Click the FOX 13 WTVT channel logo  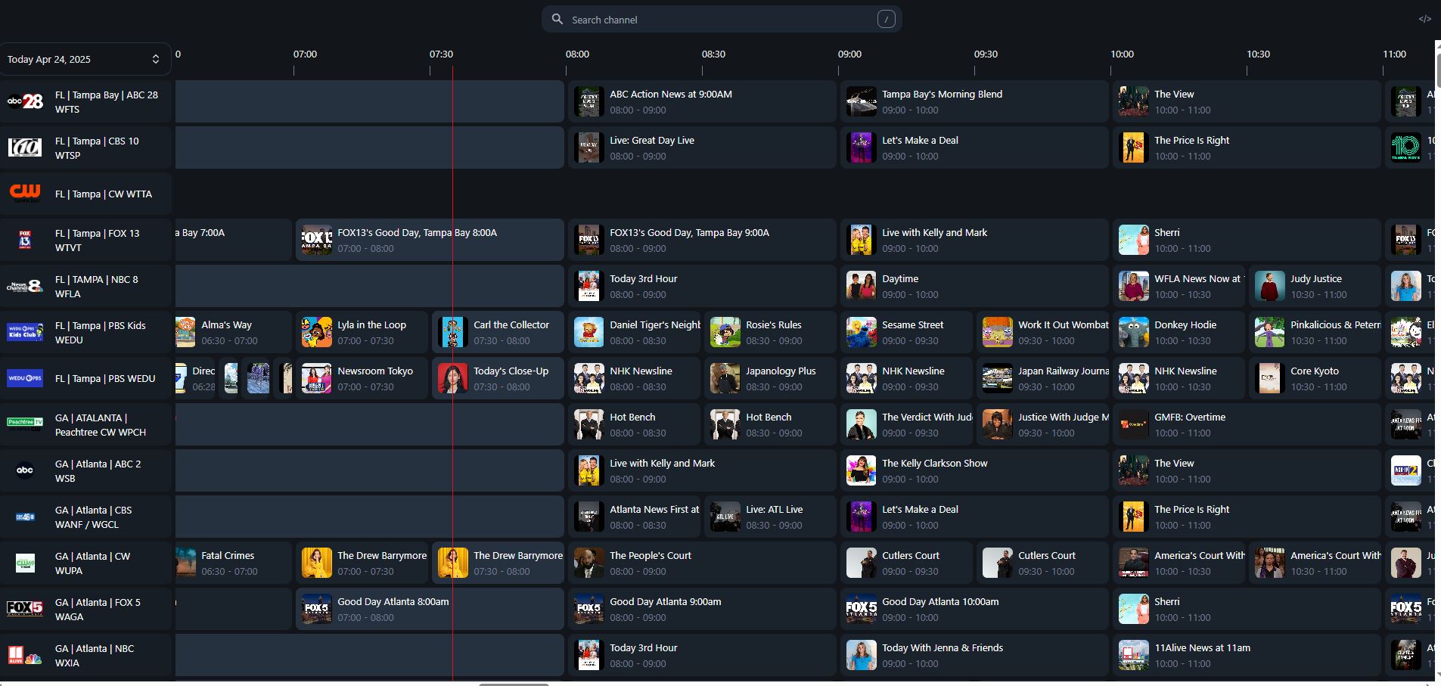tap(25, 240)
